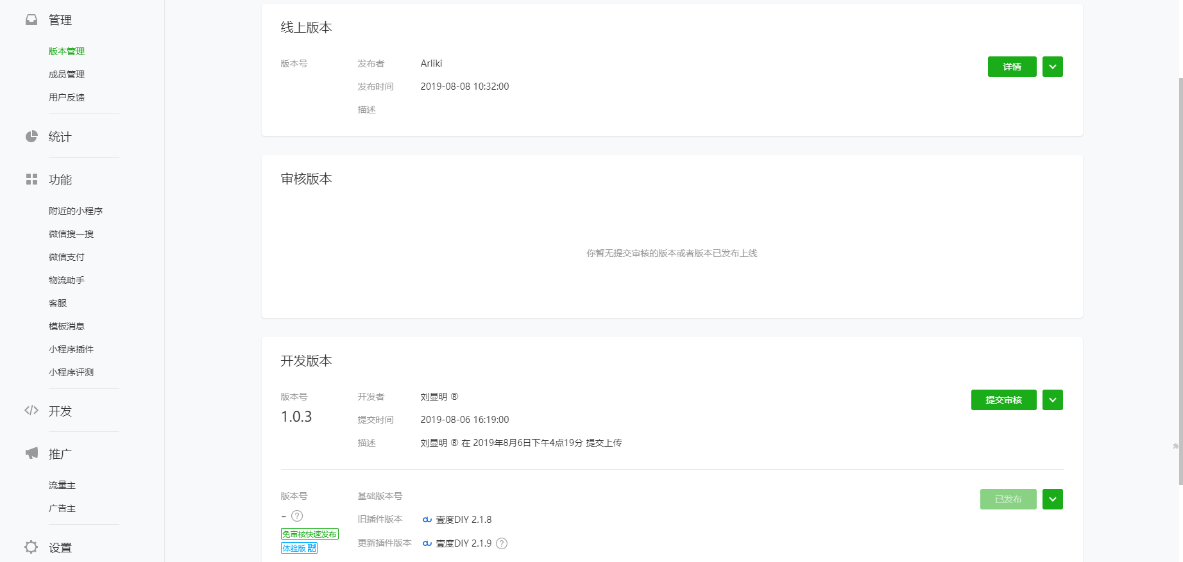Click the 开发 code brackets icon
Screen dimensions: 1183x562
tap(31, 411)
